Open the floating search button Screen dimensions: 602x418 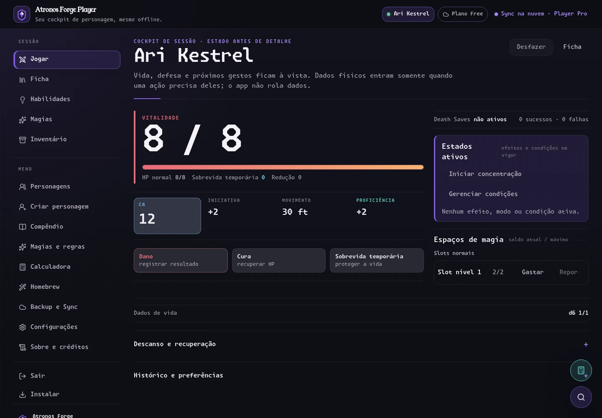pyautogui.click(x=581, y=397)
